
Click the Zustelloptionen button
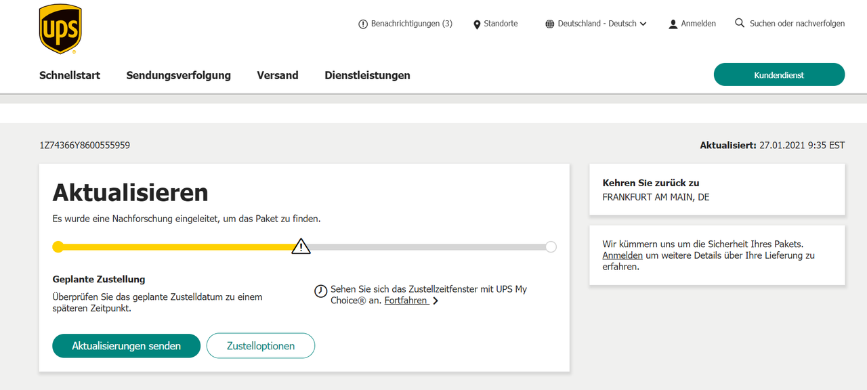pos(261,346)
